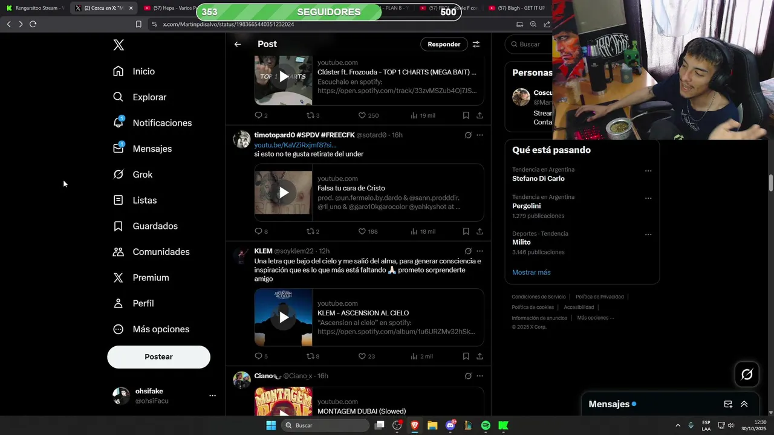The height and width of the screenshot is (435, 774).
Task: Close the Coscu en X browser tab
Action: point(131,8)
